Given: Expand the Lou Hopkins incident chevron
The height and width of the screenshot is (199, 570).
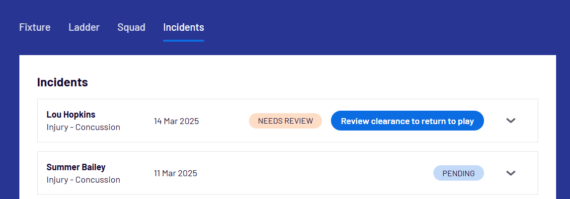Looking at the screenshot, I should 510,121.
